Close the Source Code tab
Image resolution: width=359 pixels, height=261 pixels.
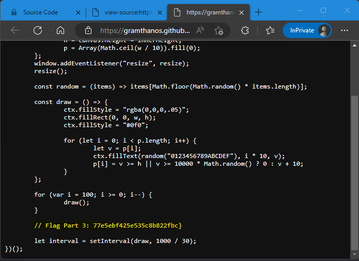tap(78, 12)
